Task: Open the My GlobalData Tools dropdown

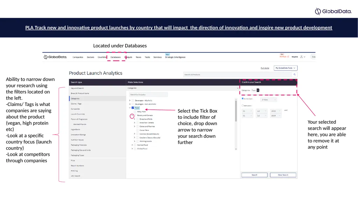Action: [285, 68]
